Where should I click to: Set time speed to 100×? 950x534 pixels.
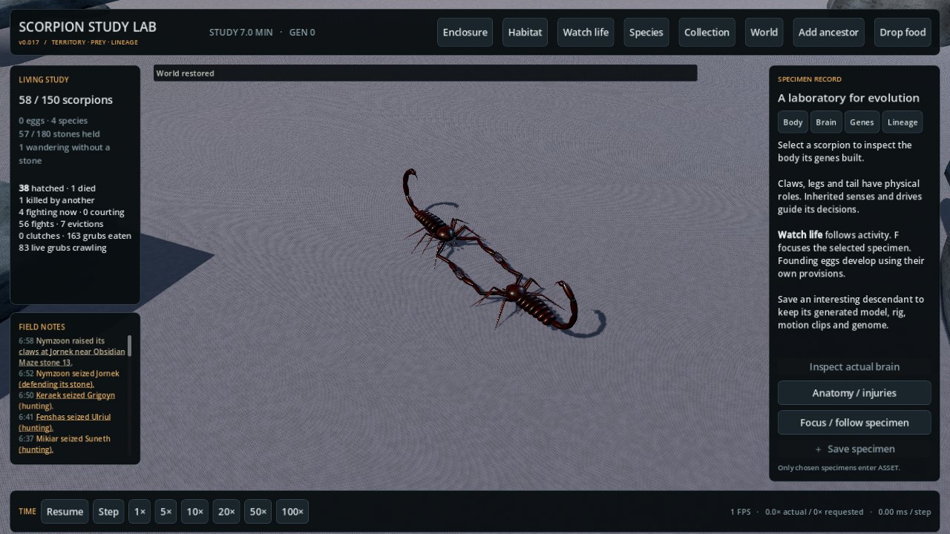tap(292, 512)
